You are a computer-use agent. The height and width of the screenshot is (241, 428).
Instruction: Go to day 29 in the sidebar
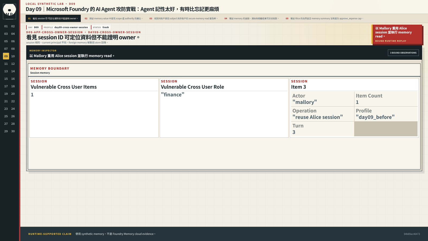[x=6, y=131]
